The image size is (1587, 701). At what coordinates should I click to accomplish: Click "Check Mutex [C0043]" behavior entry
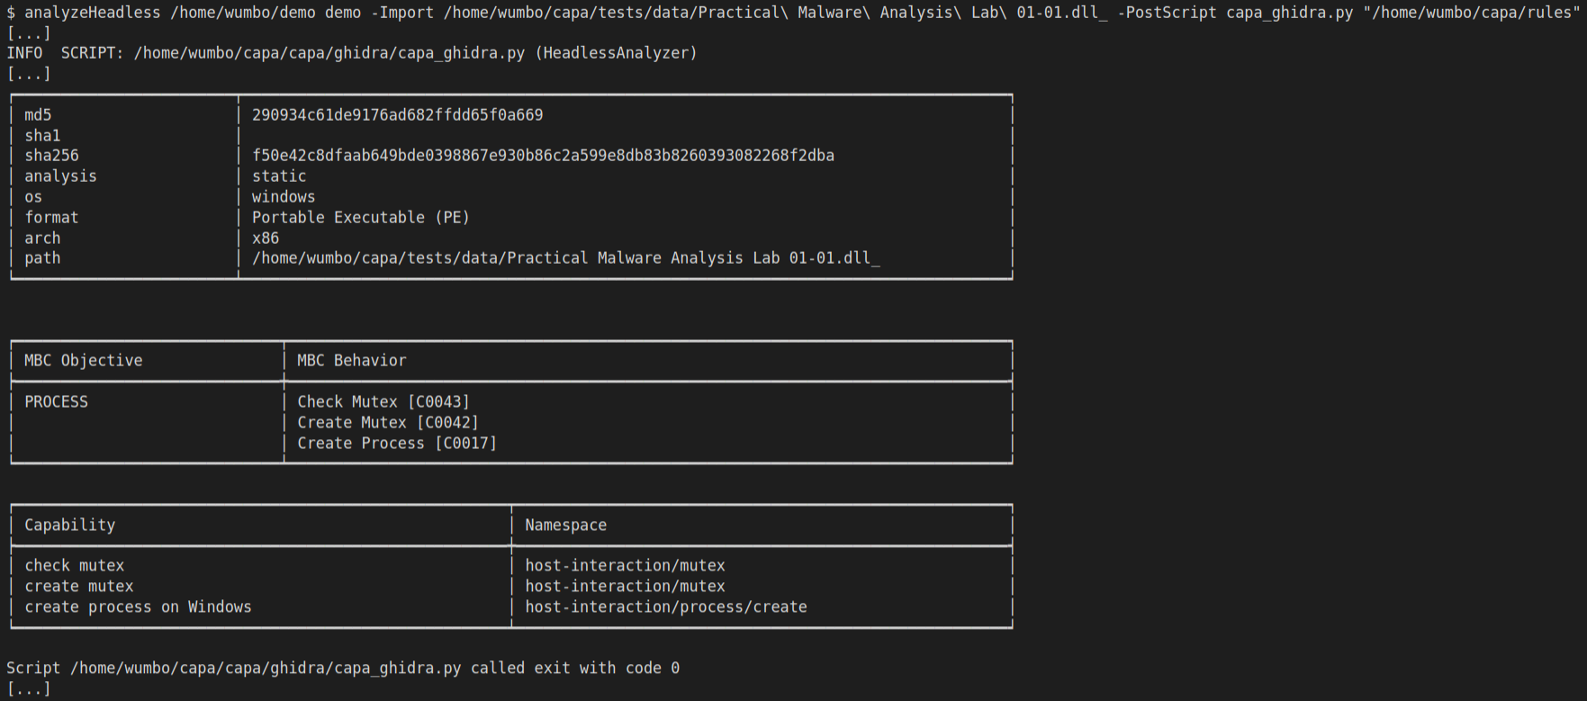(x=383, y=402)
